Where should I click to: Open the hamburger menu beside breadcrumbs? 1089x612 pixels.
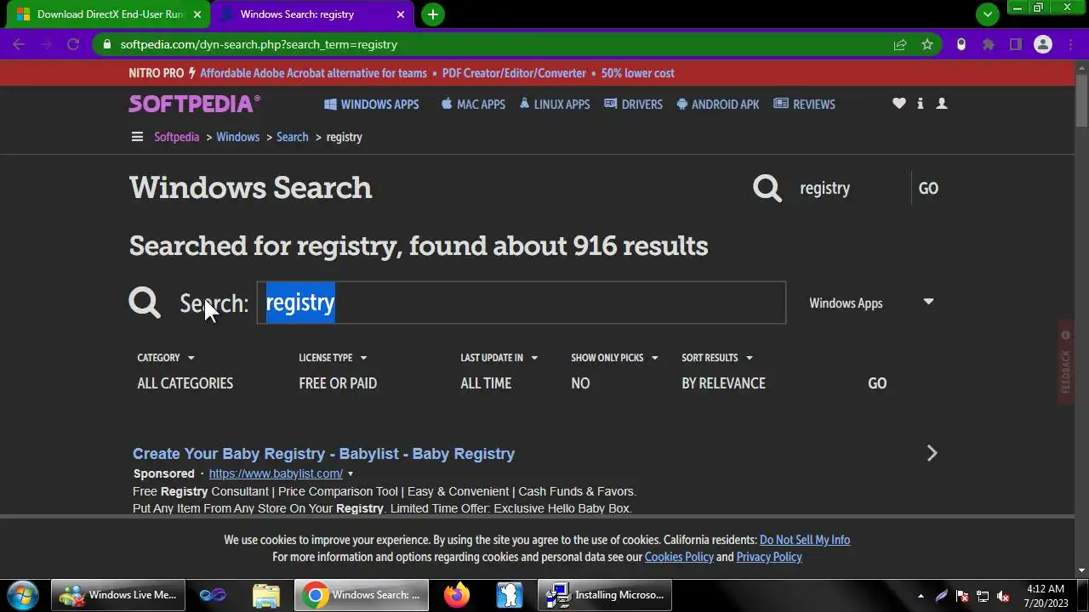click(137, 137)
